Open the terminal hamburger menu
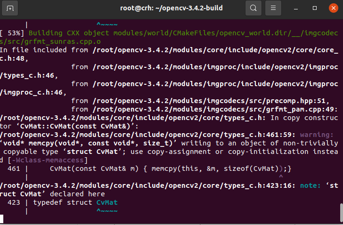 [273, 8]
